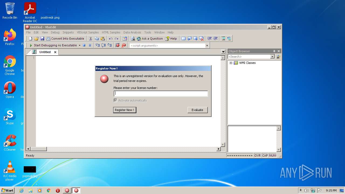Click the snippet window icon after Redo
345x194 pixels.
125,39
